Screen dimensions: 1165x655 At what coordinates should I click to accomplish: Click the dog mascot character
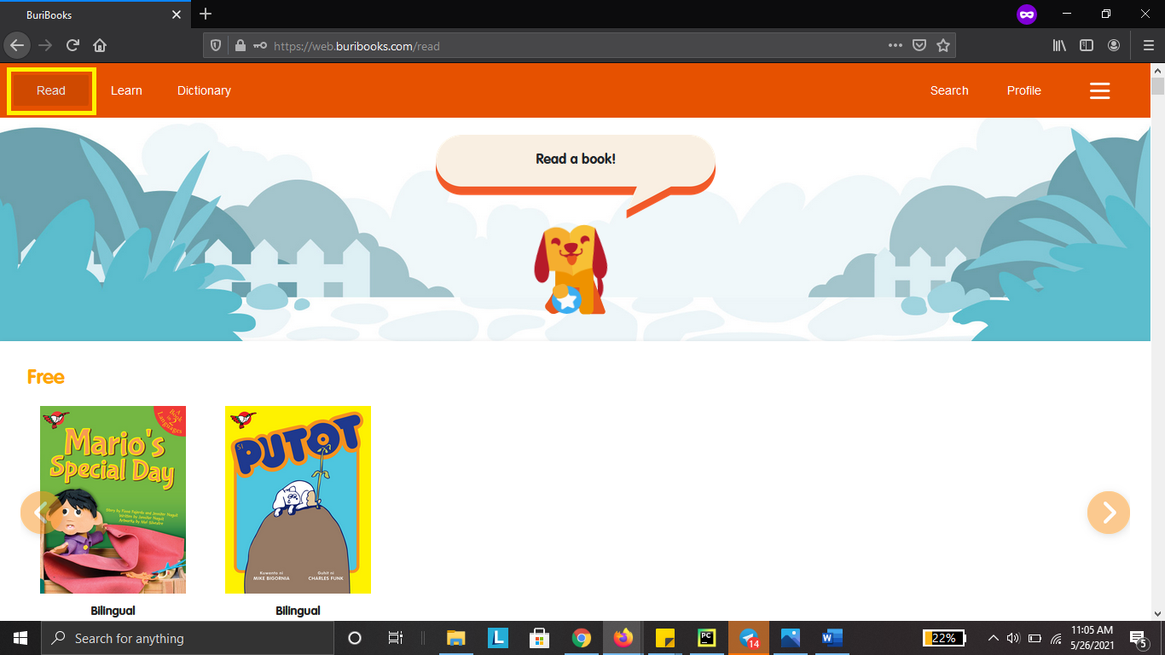click(x=570, y=270)
